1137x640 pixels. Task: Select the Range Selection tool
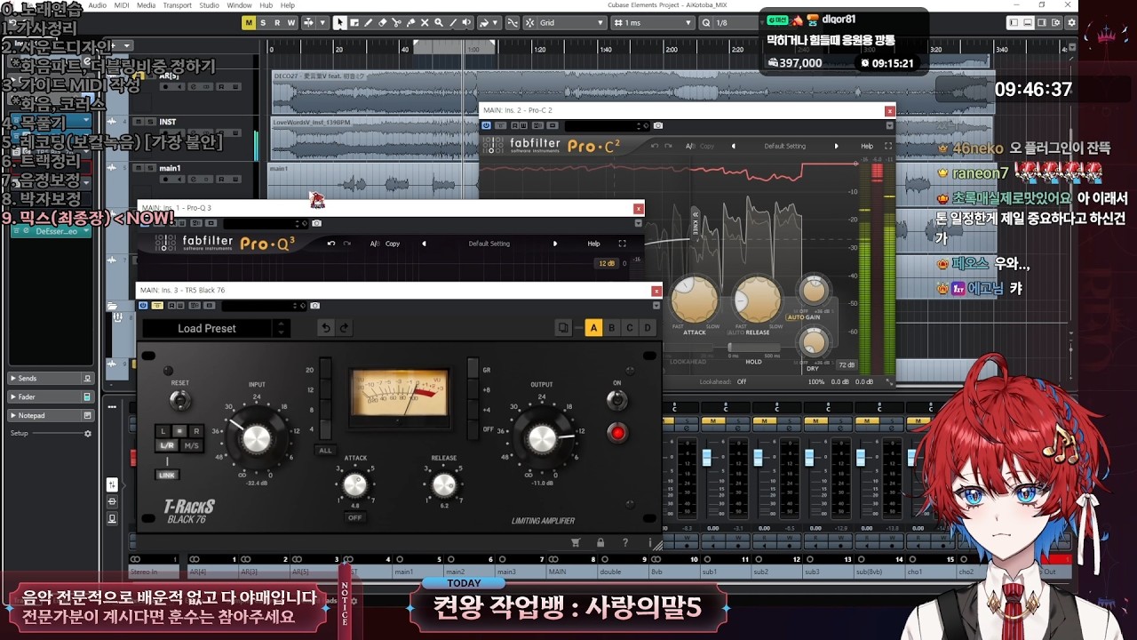click(x=354, y=22)
